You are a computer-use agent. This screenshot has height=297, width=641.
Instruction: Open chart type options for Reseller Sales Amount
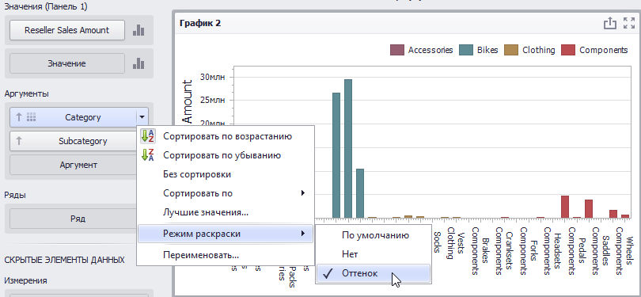tap(138, 30)
